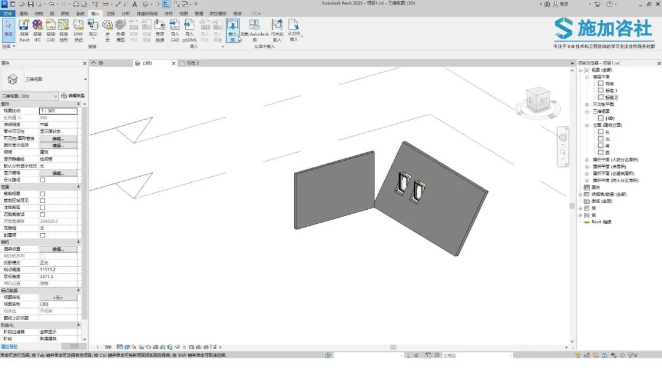Viewport: 662px width, 373px height.
Task: Expand the Schedules (明细表/数量) node
Action: tap(580, 194)
